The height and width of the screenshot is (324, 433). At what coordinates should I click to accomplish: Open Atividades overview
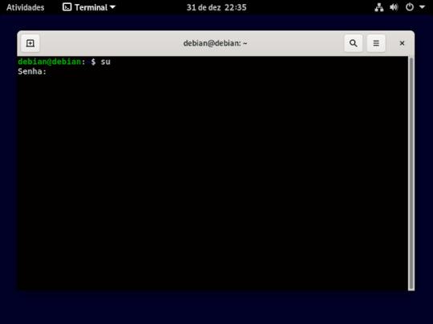point(26,7)
